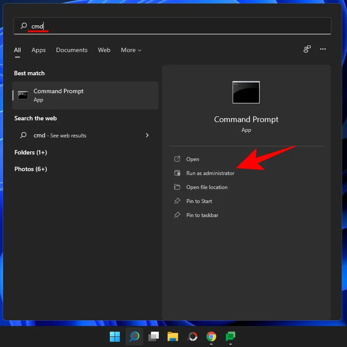Screen dimensions: 347x347
Task: Click the Open action's launch icon
Action: click(x=177, y=159)
